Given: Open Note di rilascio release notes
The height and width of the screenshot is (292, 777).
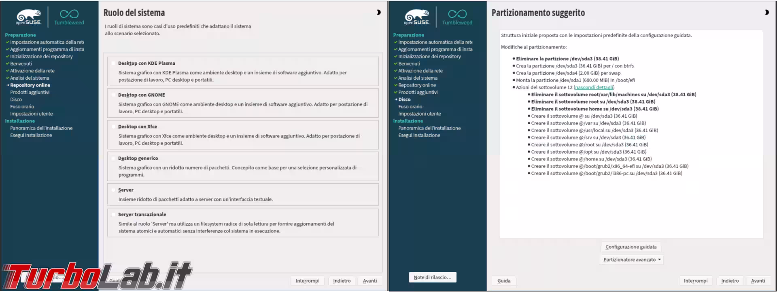Looking at the screenshot, I should pos(432,277).
